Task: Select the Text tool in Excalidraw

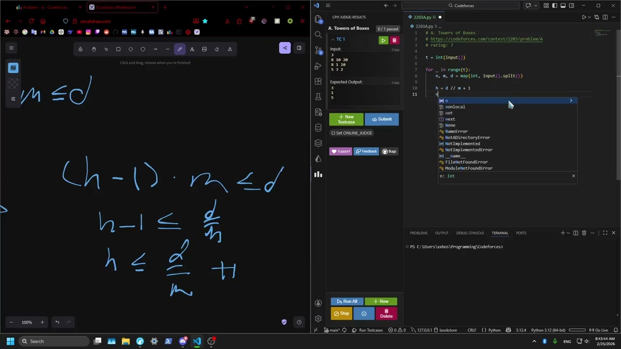Action: coord(192,49)
